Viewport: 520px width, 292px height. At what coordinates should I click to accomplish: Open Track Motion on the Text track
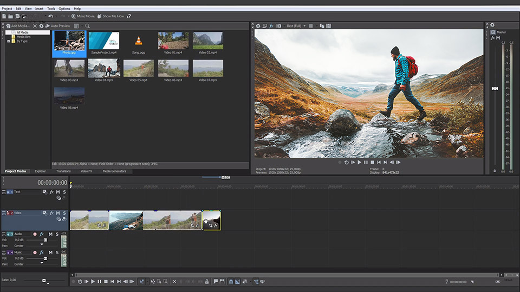(45, 191)
